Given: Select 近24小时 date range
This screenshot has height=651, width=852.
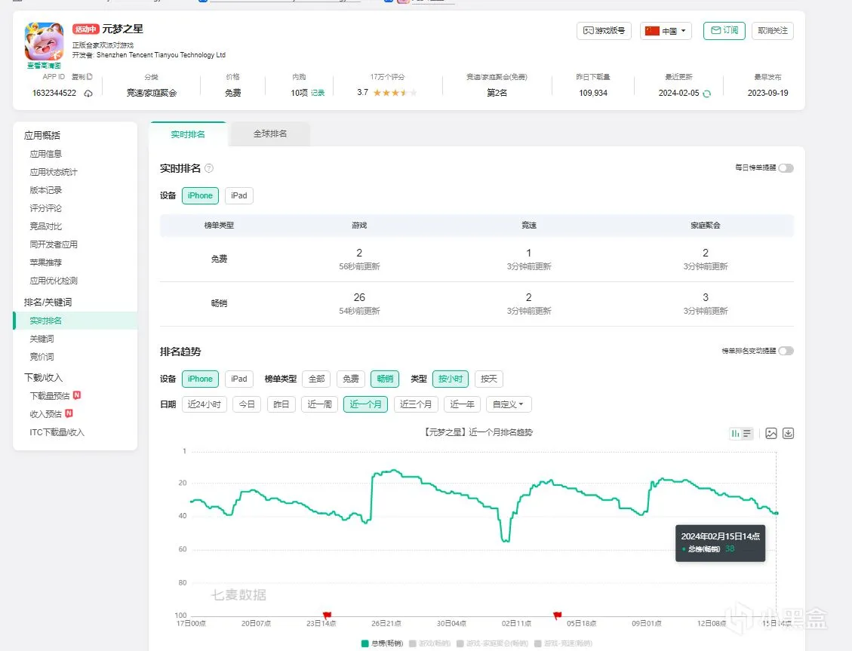Looking at the screenshot, I should pos(205,404).
